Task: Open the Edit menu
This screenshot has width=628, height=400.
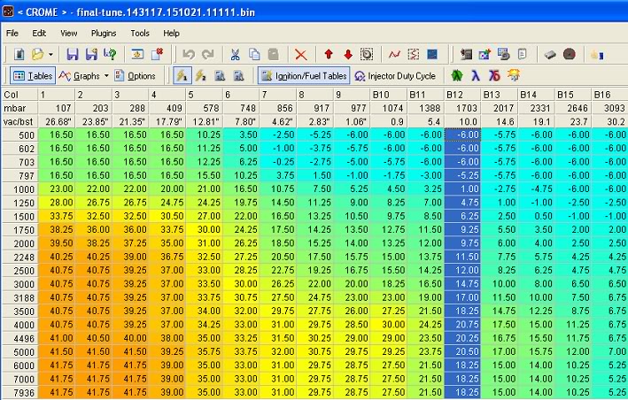Action: pyautogui.click(x=39, y=34)
